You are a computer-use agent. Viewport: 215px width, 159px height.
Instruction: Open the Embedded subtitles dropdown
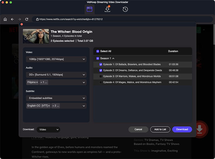click(56, 98)
